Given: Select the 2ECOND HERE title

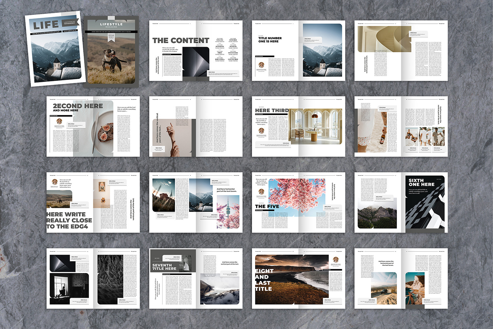Looking at the screenshot, I should pyautogui.click(x=78, y=106).
